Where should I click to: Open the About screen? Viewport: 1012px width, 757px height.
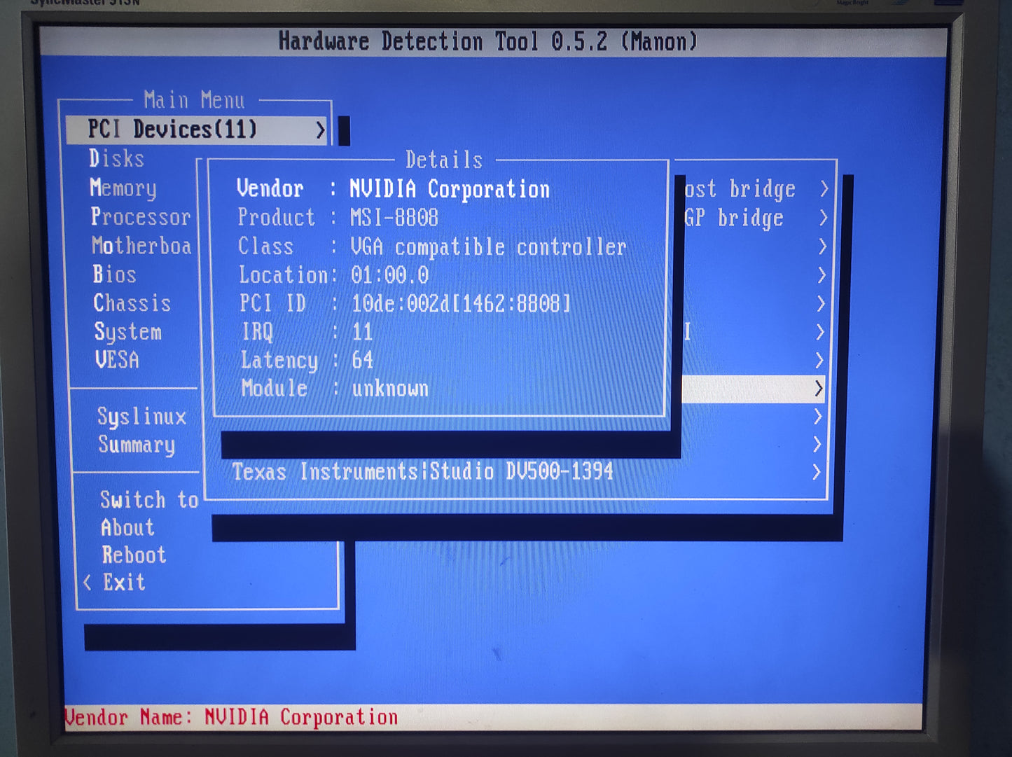pos(126,527)
